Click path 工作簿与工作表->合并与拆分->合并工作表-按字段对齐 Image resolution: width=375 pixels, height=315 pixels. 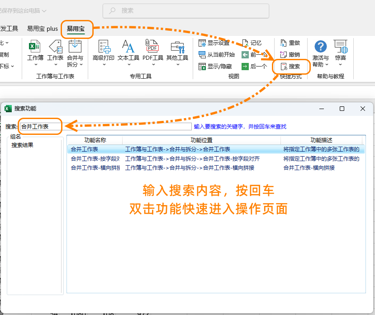[x=192, y=159]
